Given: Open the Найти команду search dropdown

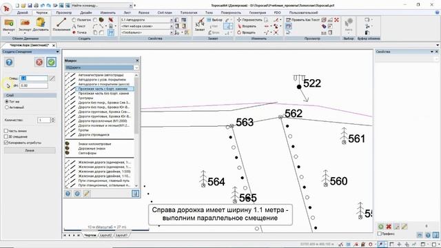Looking at the screenshot, I should pyautogui.click(x=131, y=6).
